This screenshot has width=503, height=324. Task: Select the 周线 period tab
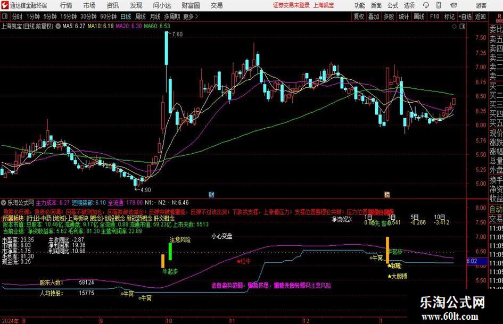tap(141, 16)
